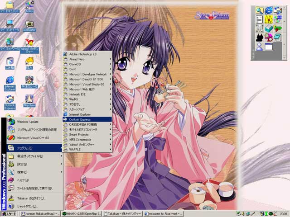Screen dimensions: 290x217
Task: Launch the bplay desktop icon
Action: [29, 5]
